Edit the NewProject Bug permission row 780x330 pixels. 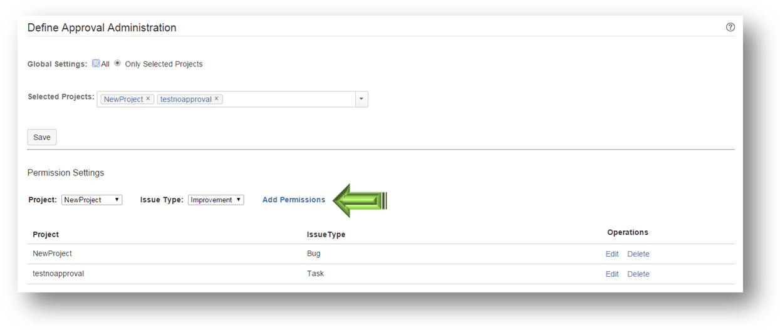612,254
